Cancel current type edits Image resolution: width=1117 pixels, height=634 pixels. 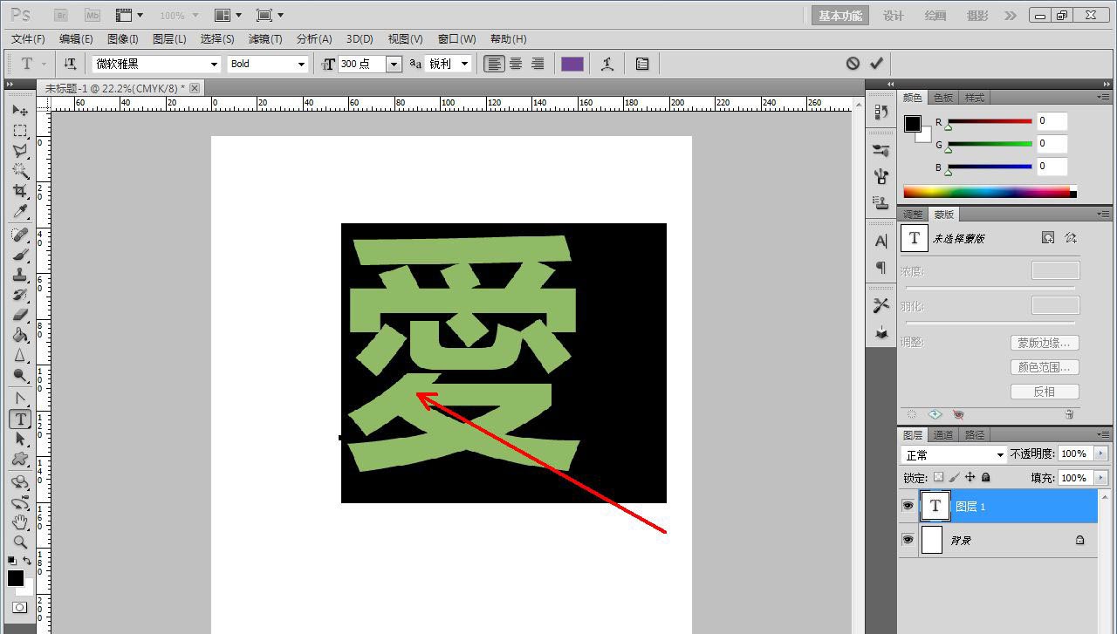[853, 63]
